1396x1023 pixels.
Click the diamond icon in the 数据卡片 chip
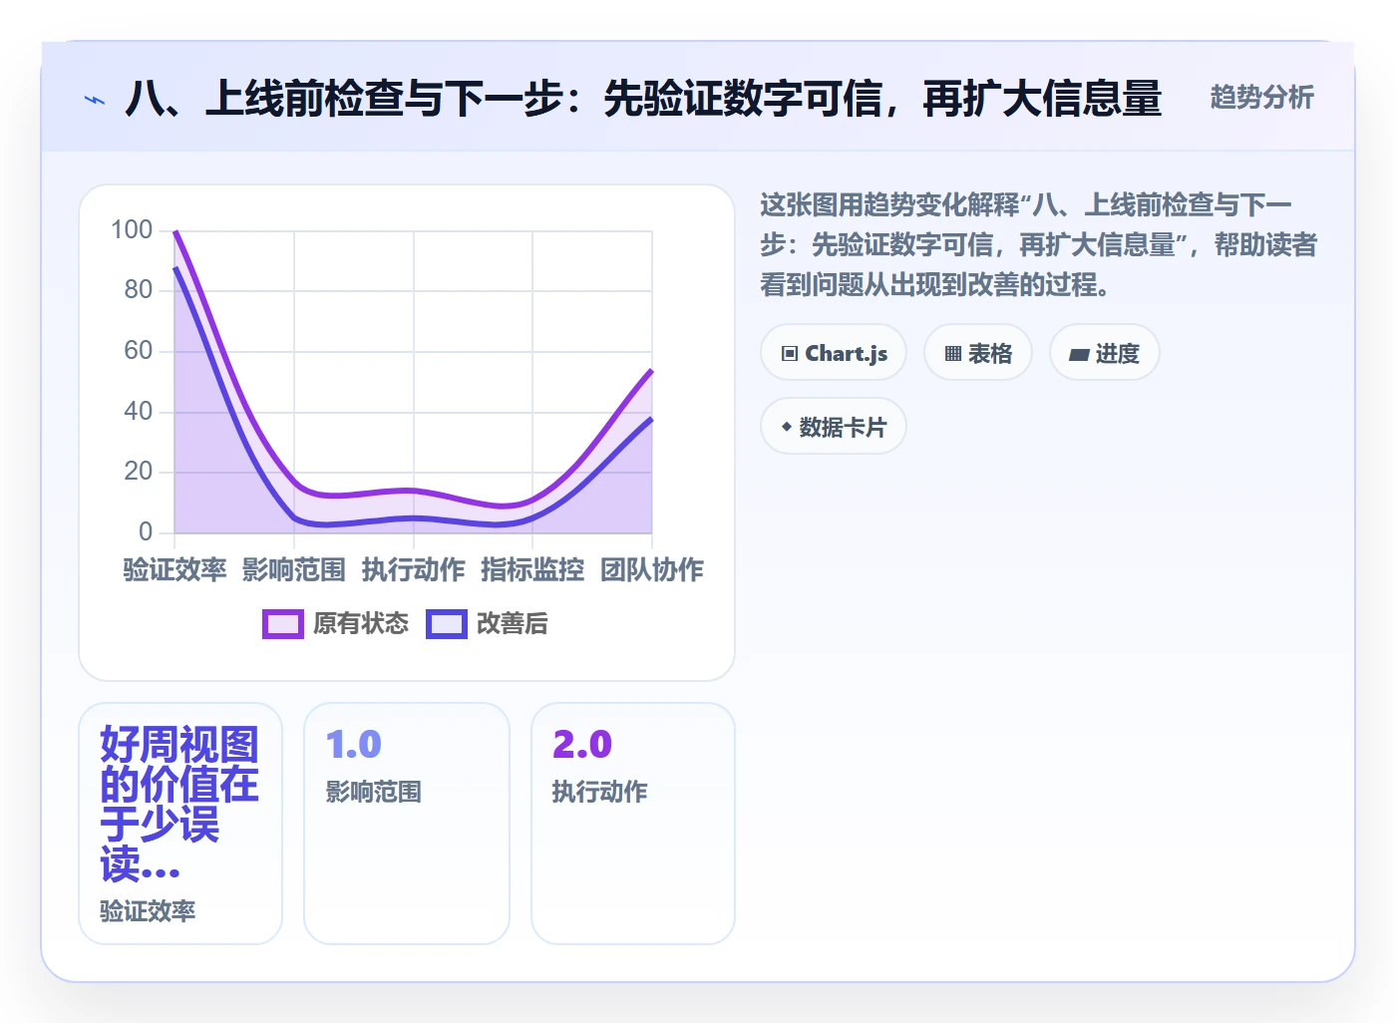pos(787,427)
